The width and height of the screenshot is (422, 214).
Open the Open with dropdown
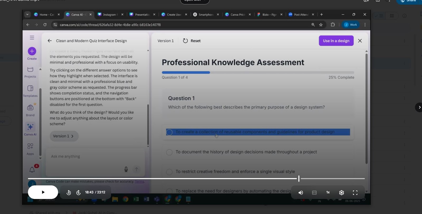tap(195, 1)
